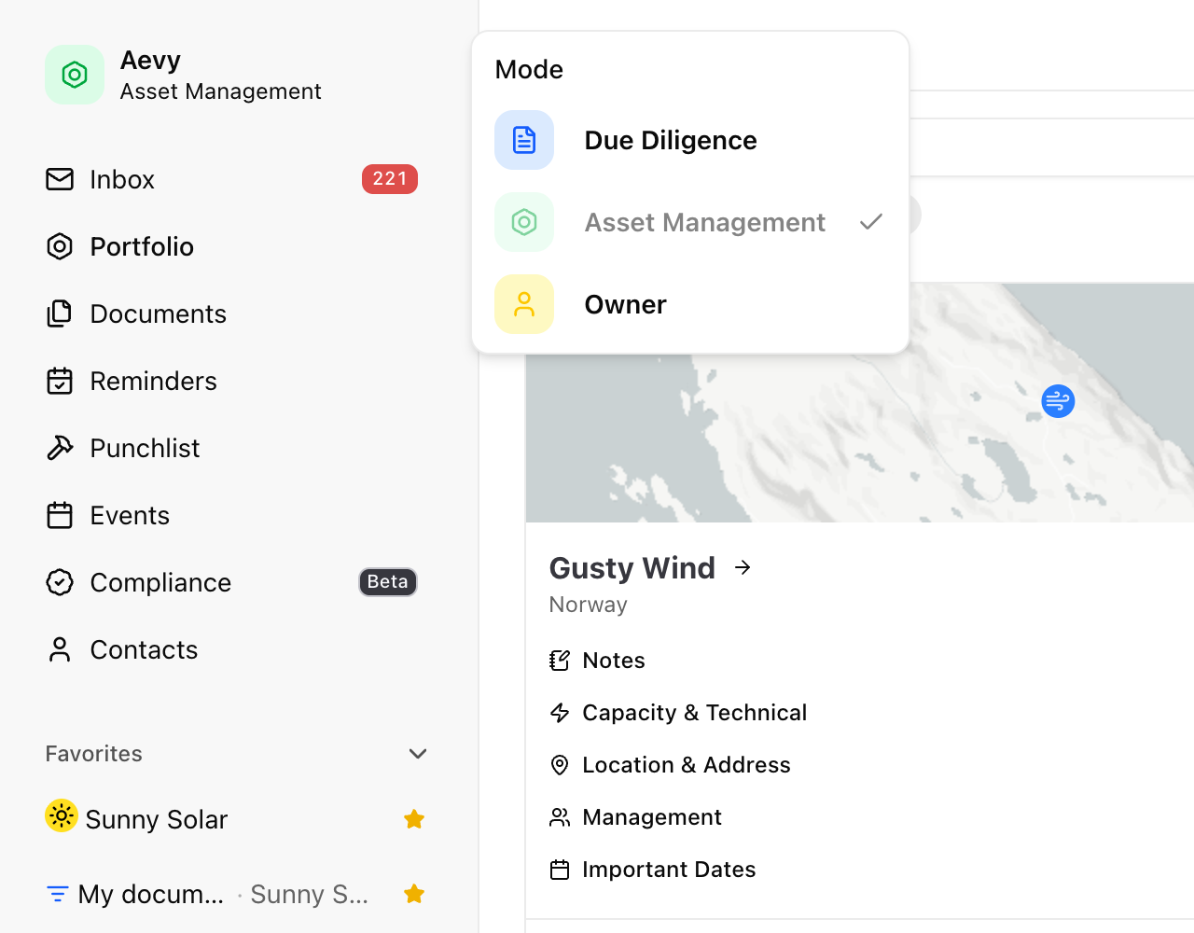This screenshot has height=933, width=1194.
Task: Click the Favorites heading label
Action: pyautogui.click(x=94, y=754)
